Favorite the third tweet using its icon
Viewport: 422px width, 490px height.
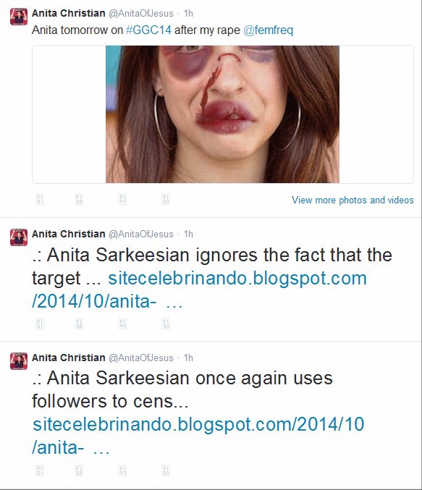point(122,470)
